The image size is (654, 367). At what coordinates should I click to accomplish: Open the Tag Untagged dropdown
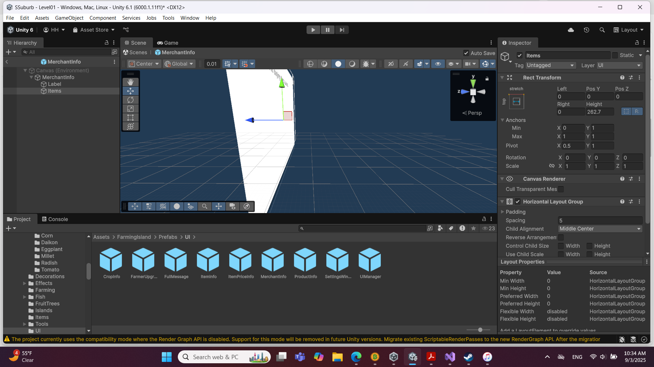(x=550, y=65)
